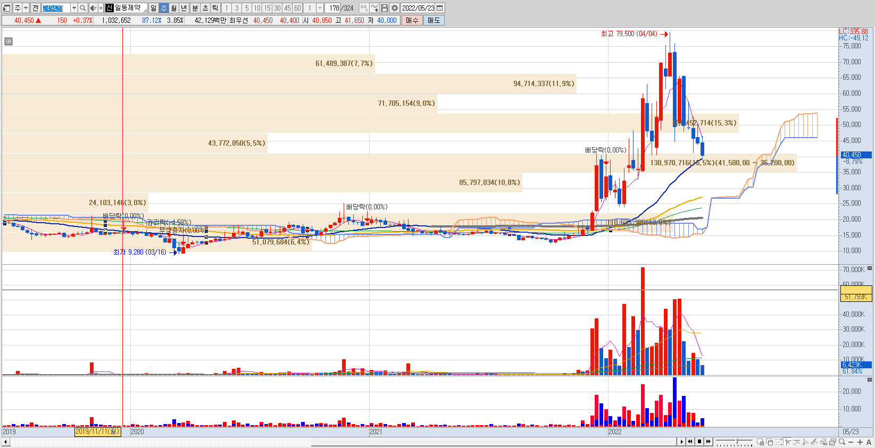The image size is (875, 448).
Task: Click the letter A text icon
Action: pos(869,442)
